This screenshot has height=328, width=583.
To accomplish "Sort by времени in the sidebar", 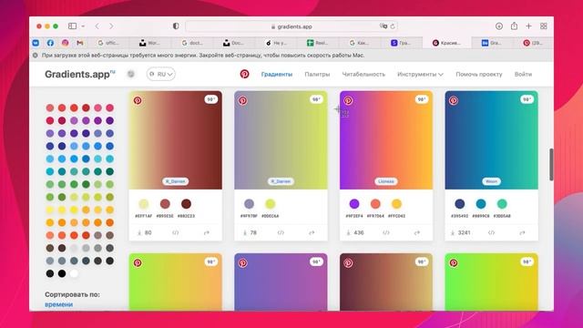I will click(58, 304).
